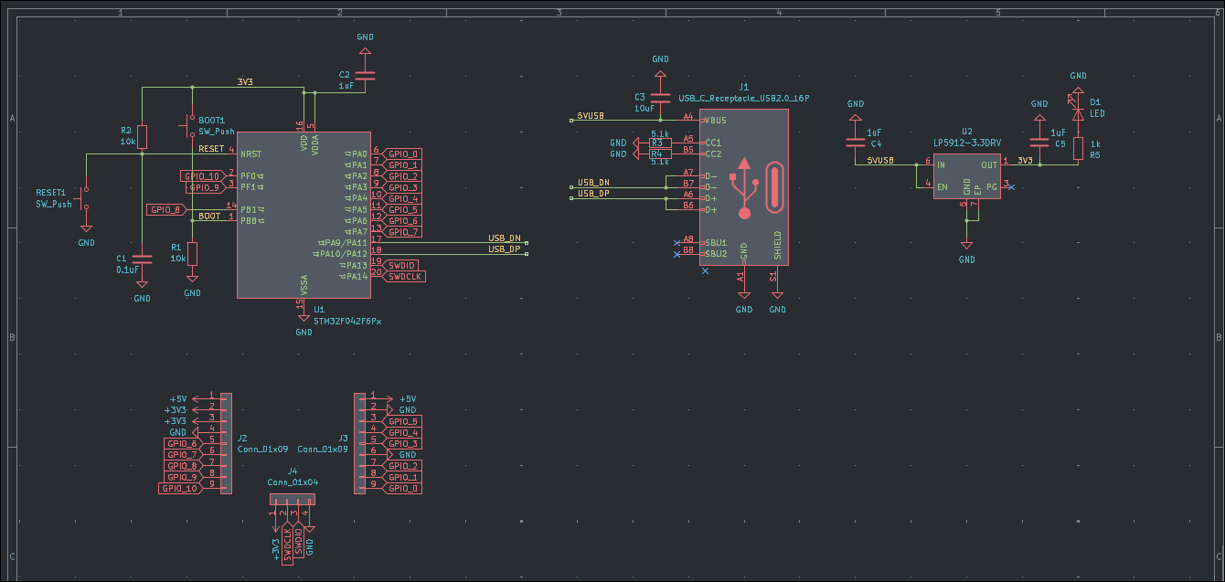Click the USB_DN label right of U1
The image size is (1225, 582).
504,238
